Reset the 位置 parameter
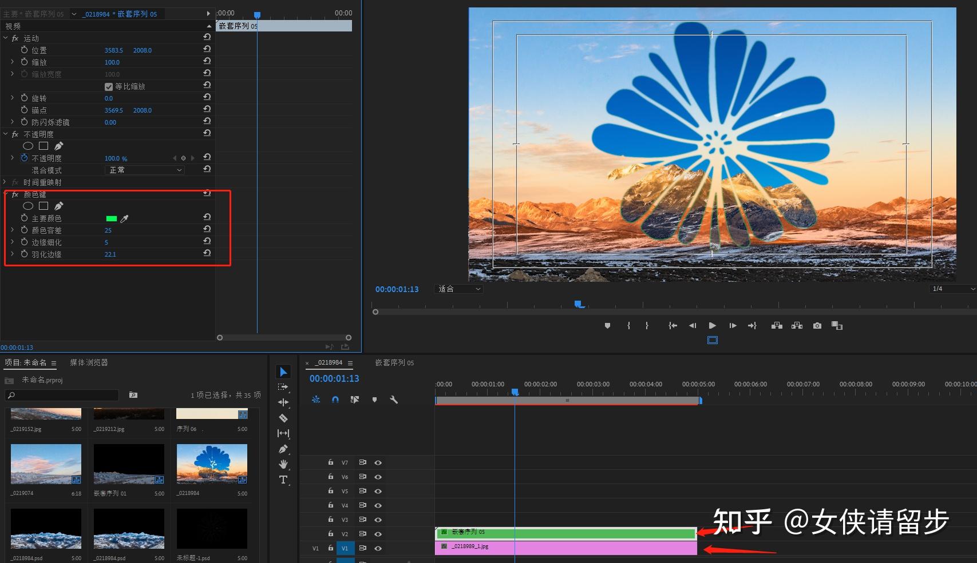This screenshot has width=977, height=563. tap(207, 49)
